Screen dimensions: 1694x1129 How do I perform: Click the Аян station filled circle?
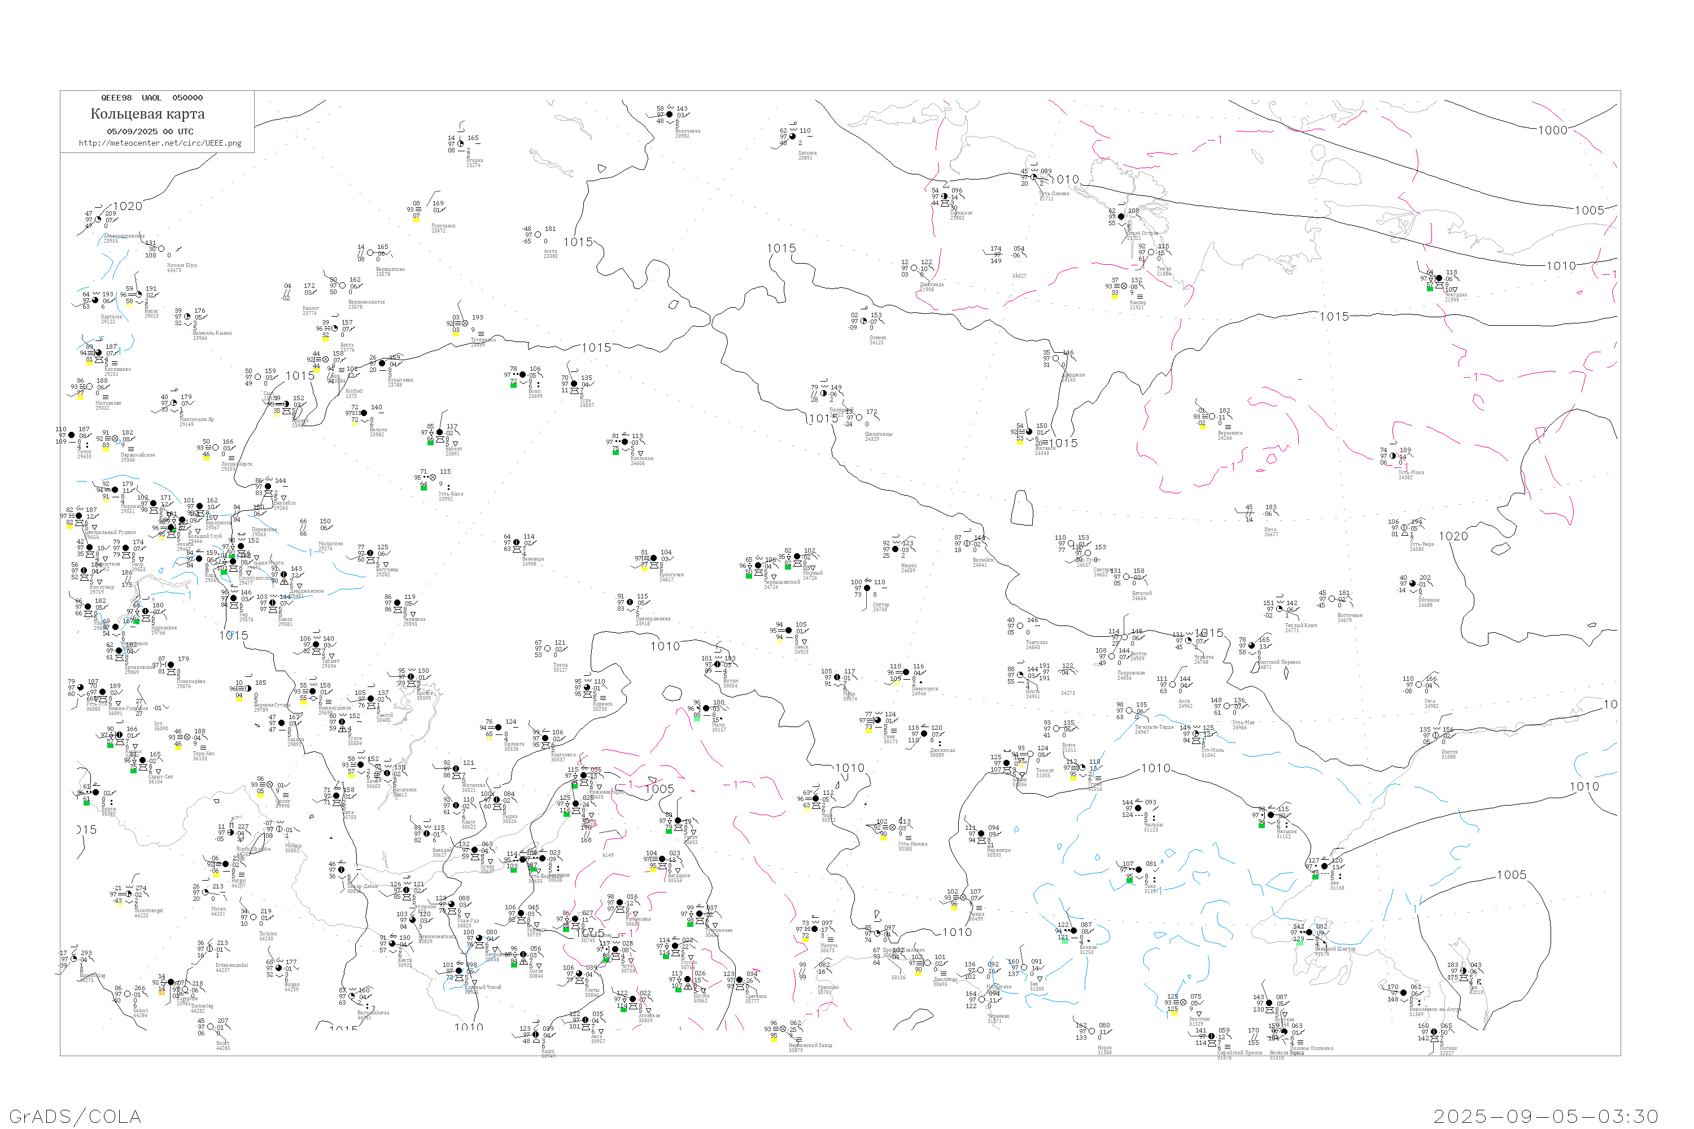tap(1324, 866)
